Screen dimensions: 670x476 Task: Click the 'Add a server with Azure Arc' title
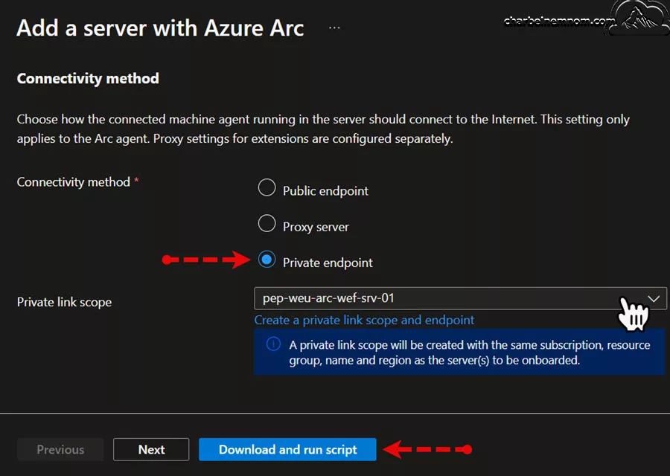click(160, 28)
